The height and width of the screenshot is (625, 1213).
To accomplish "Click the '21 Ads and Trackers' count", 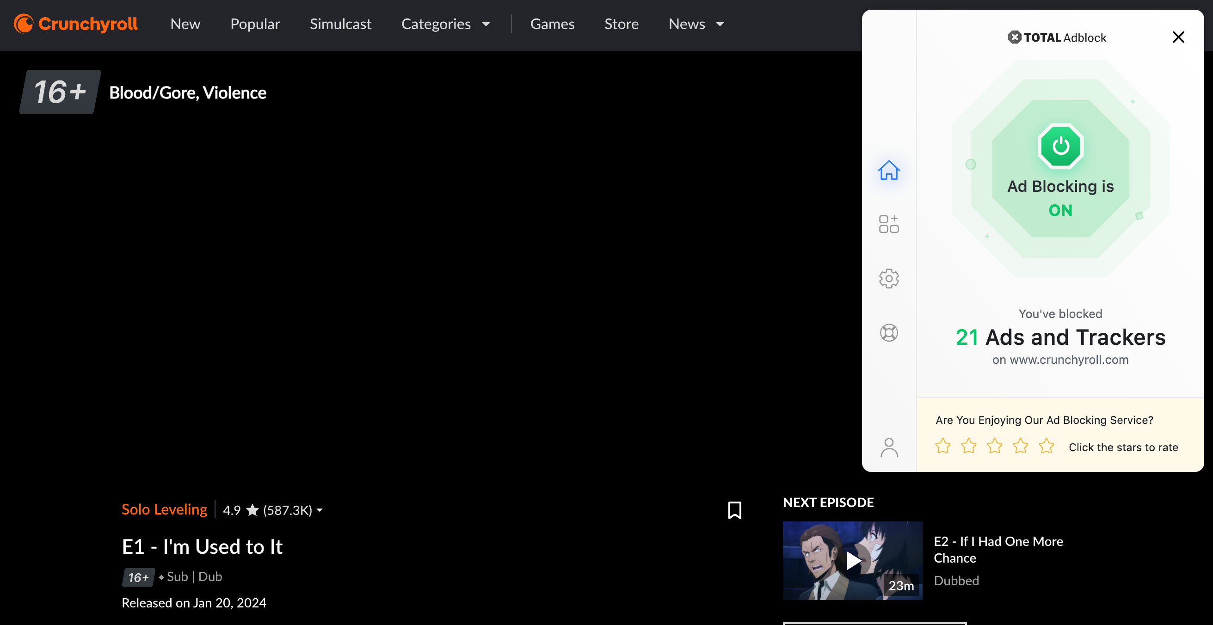I will 1060,337.
